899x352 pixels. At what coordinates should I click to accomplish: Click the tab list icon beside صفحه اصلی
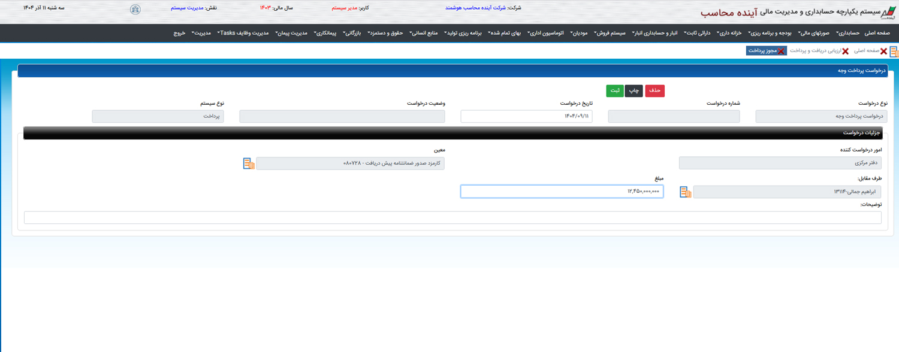[894, 51]
